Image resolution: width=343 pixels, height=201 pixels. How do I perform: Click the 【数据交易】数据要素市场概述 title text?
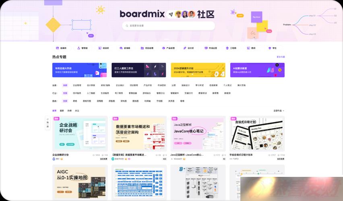(129, 155)
